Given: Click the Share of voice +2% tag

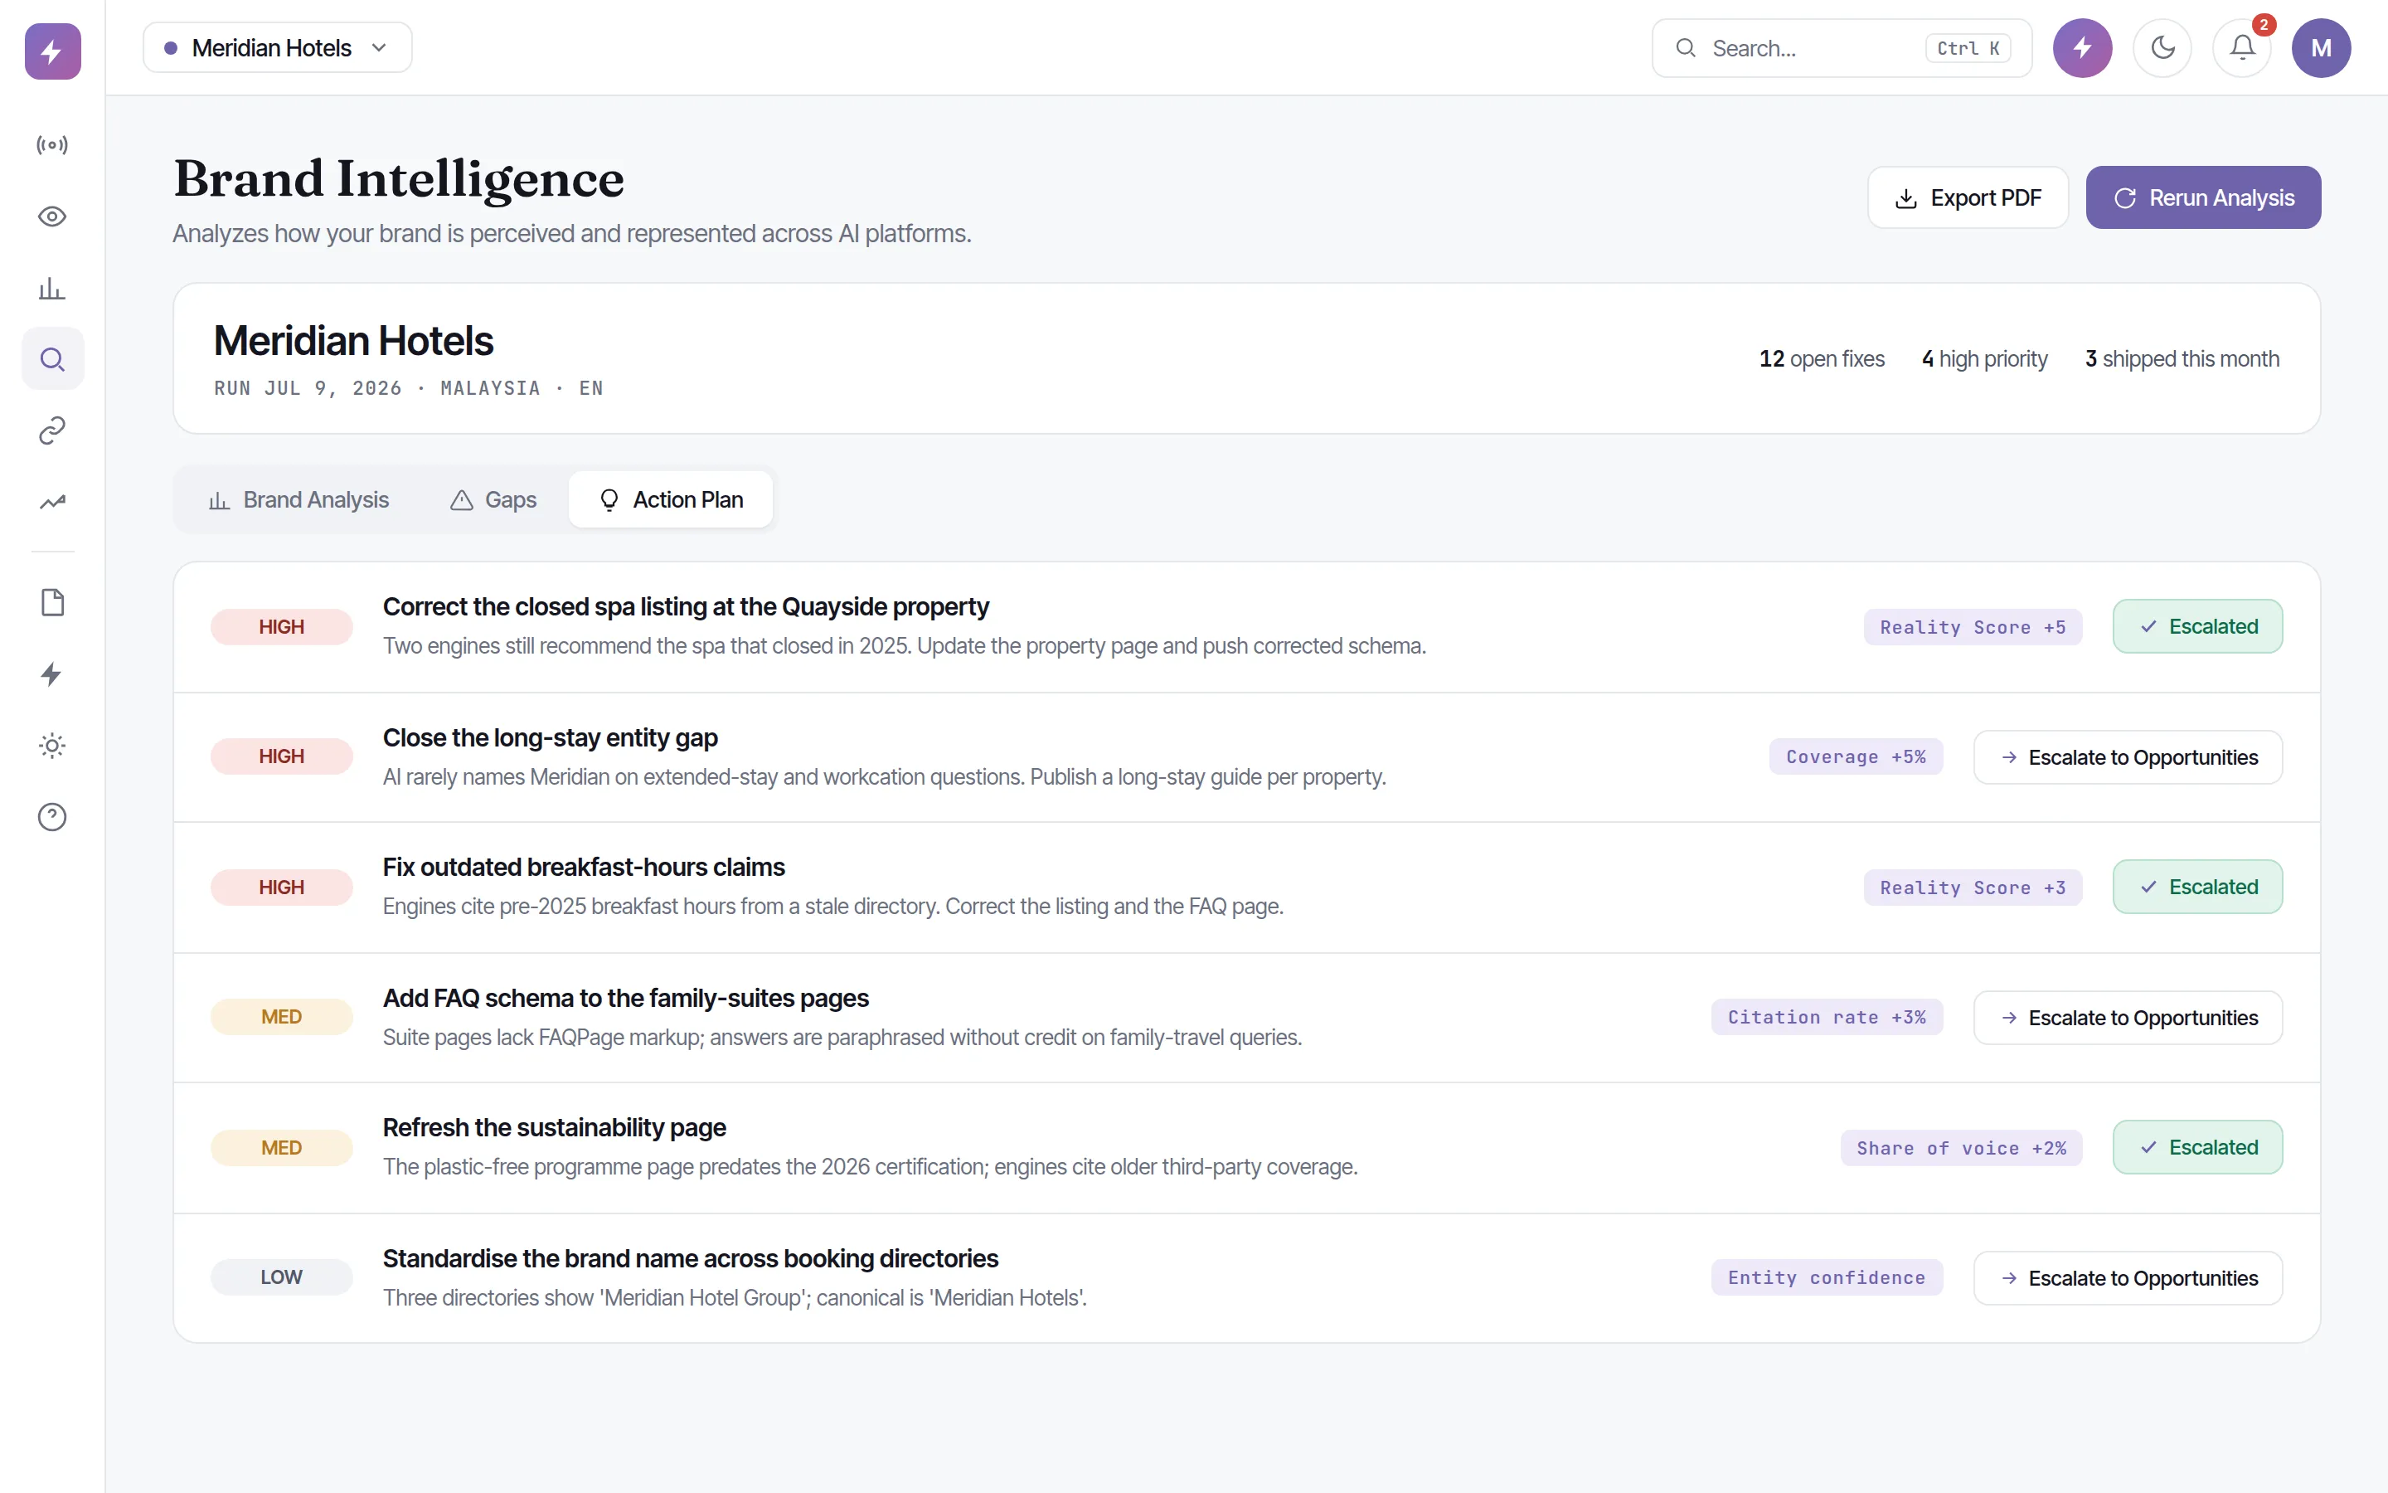Looking at the screenshot, I should [1961, 1149].
